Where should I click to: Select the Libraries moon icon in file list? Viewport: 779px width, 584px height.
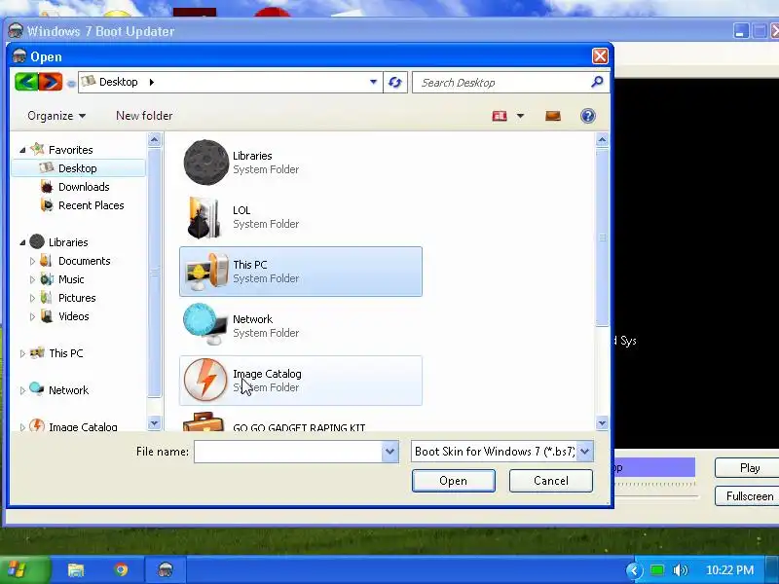205,163
